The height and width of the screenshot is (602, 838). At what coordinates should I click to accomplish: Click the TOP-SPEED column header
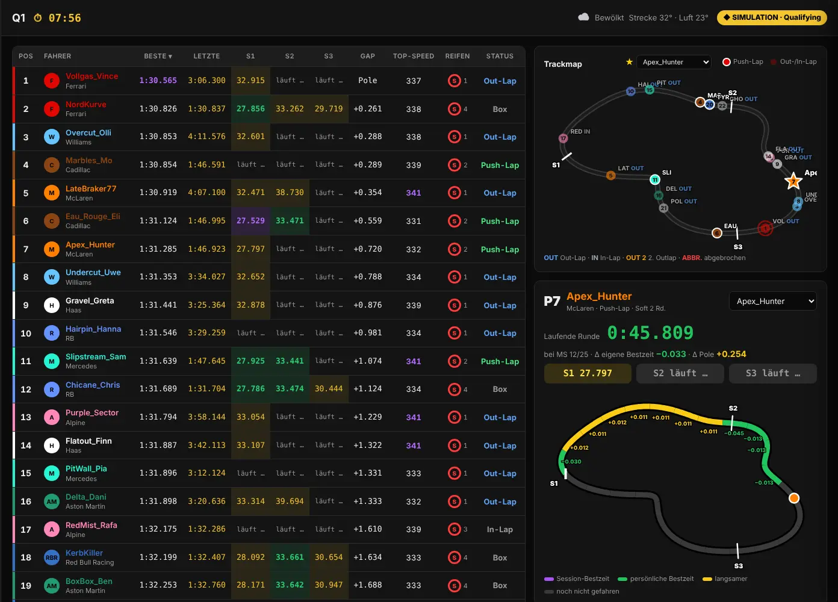click(x=414, y=56)
